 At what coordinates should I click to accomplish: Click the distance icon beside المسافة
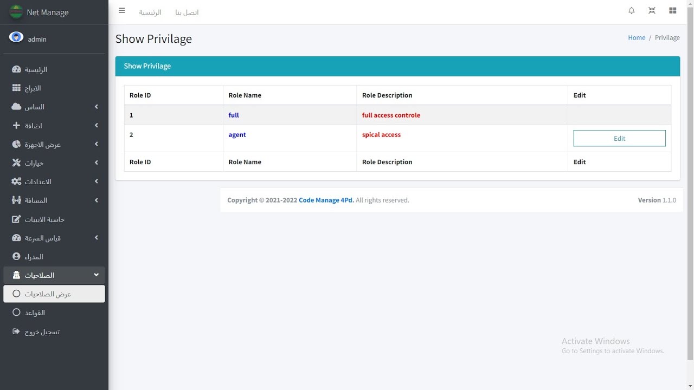click(x=16, y=200)
